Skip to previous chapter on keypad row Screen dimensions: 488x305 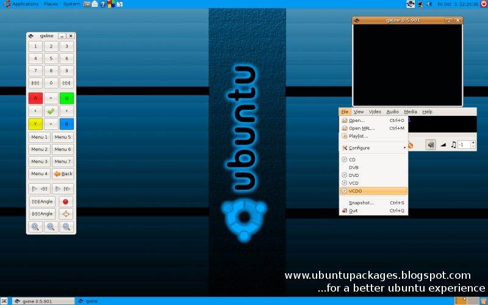click(35, 83)
